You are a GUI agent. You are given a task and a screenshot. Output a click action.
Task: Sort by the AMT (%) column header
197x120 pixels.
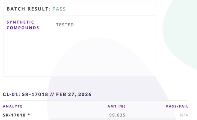coord(116,106)
